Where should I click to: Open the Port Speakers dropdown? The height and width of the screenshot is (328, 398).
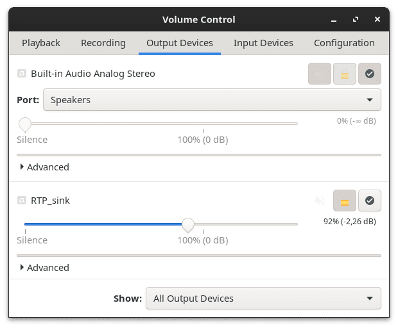click(211, 100)
